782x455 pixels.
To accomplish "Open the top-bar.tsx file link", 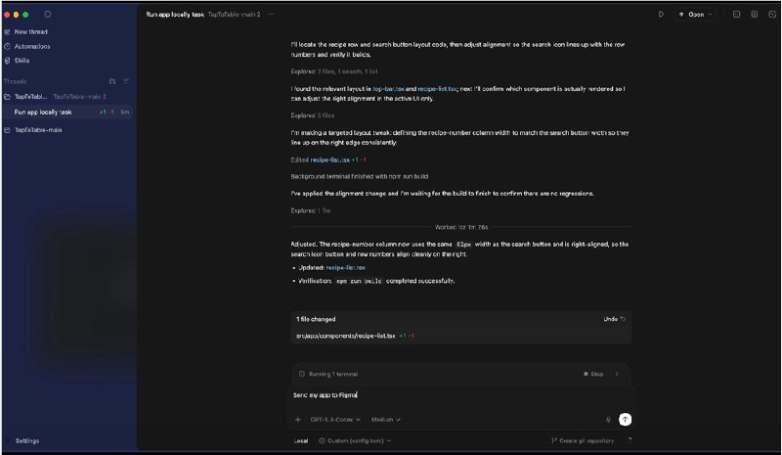I will (388, 88).
